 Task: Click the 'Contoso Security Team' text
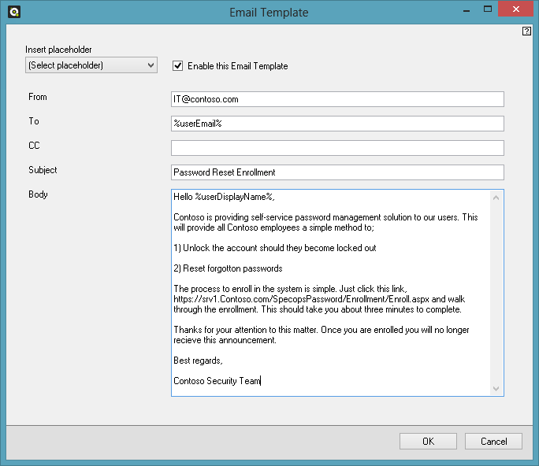(x=217, y=381)
